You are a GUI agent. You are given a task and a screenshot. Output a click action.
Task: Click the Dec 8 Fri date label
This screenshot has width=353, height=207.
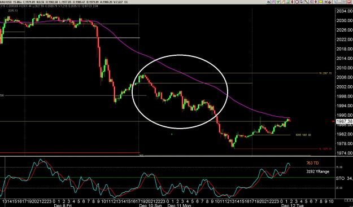(x=62, y=205)
